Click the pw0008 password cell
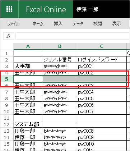The image size is (130, 151). point(102,131)
